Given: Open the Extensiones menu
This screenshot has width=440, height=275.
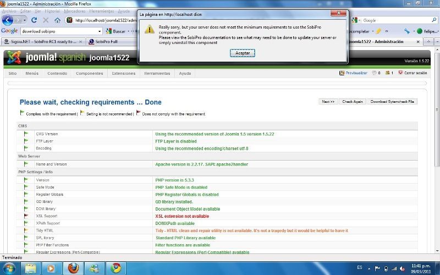Looking at the screenshot, I should (123, 73).
